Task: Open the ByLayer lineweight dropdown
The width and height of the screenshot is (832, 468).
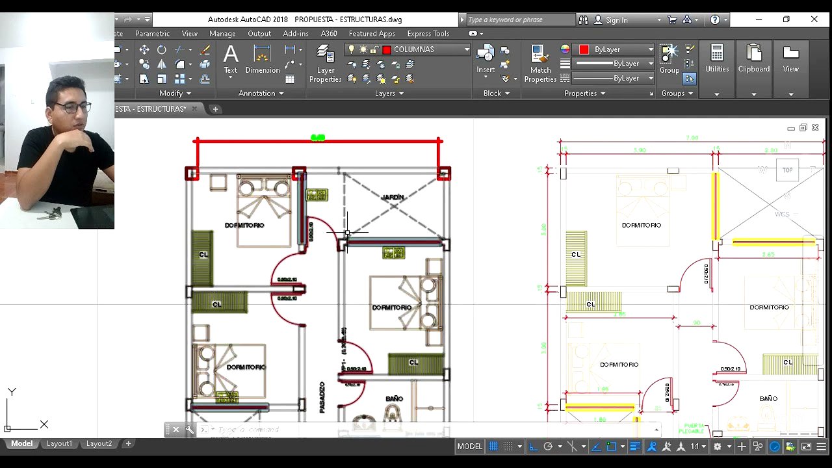Action: [651, 64]
